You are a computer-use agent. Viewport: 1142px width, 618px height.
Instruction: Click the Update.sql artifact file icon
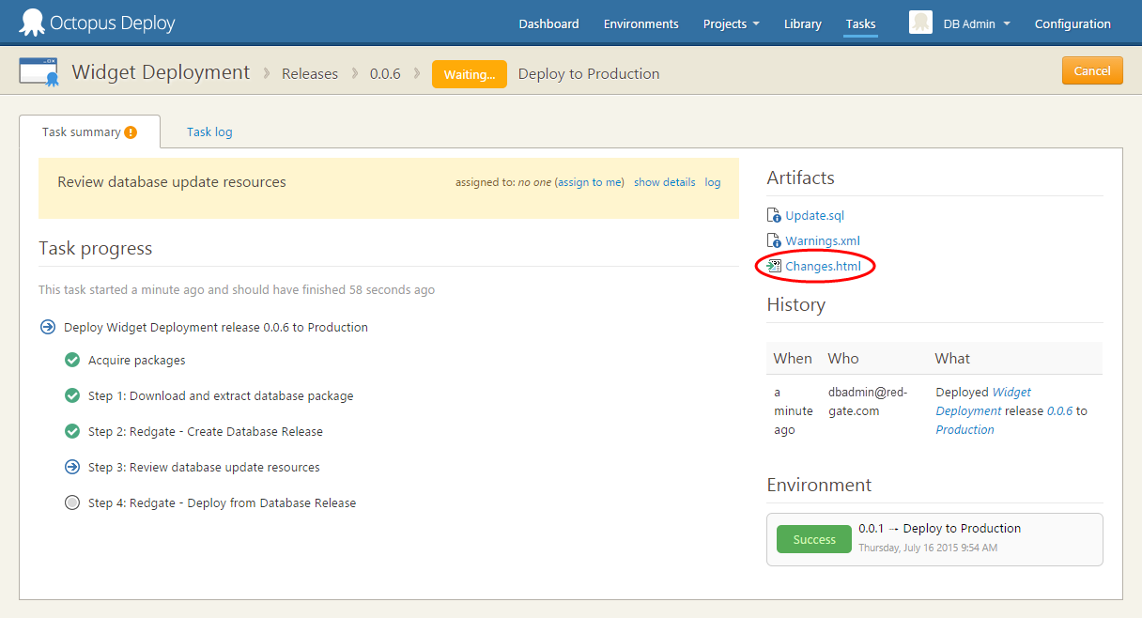click(774, 216)
